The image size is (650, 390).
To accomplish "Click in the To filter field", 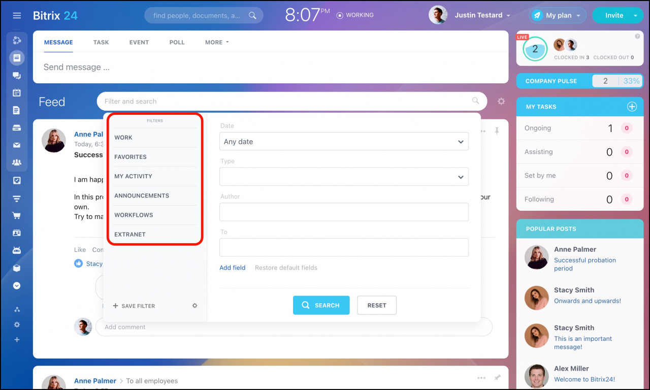I will (x=344, y=247).
